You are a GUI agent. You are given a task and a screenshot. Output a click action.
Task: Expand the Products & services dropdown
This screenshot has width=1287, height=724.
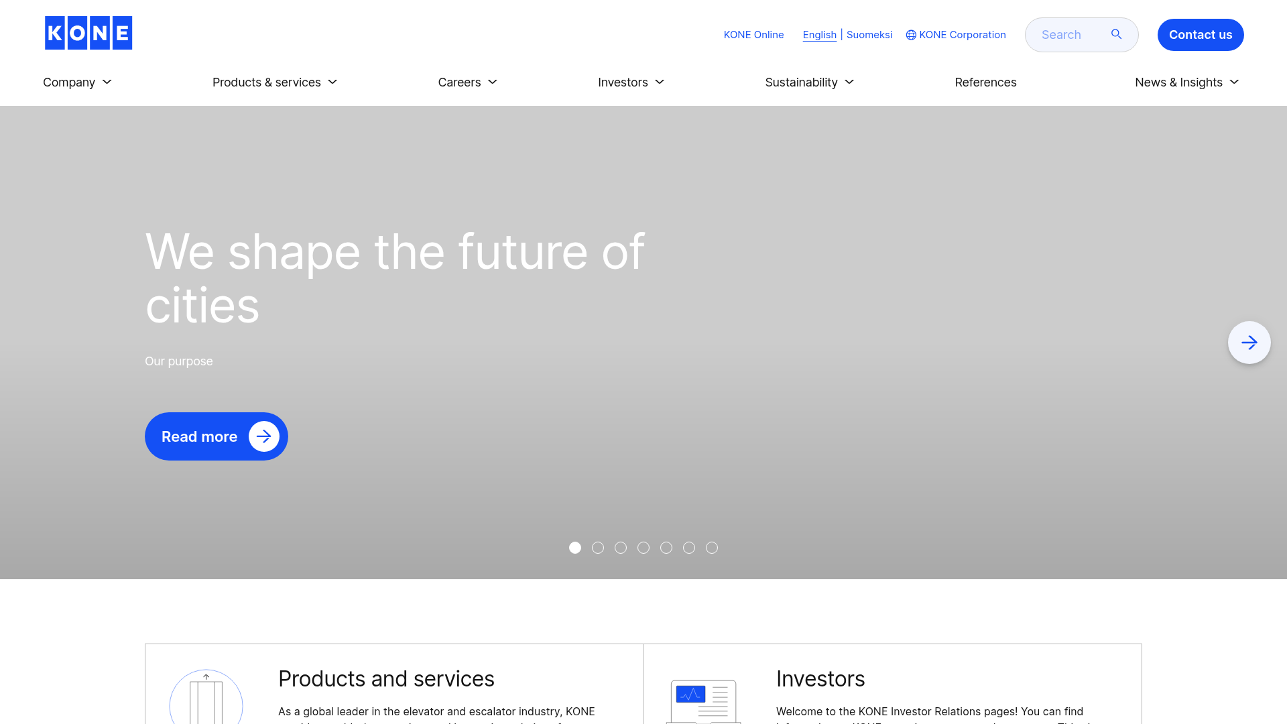pyautogui.click(x=275, y=82)
